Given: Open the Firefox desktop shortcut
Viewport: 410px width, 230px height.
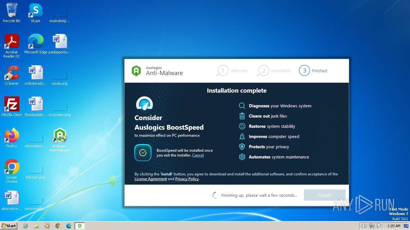Looking at the screenshot, I should point(12,138).
